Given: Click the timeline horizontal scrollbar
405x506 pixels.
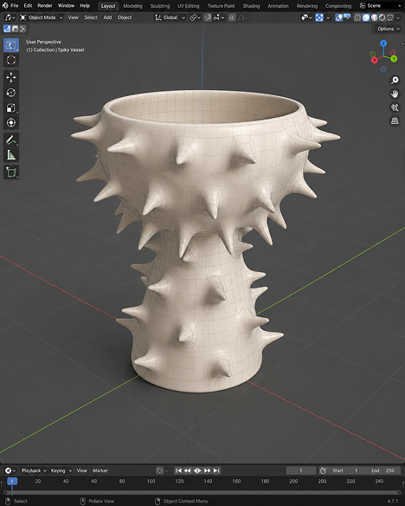Looking at the screenshot, I should tap(202, 493).
